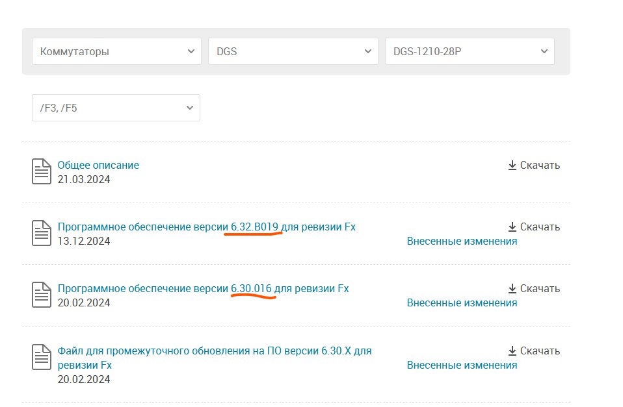Open the Файл для промежуточного обновления 6.30.X link
The height and width of the screenshot is (407, 623).
(x=215, y=358)
